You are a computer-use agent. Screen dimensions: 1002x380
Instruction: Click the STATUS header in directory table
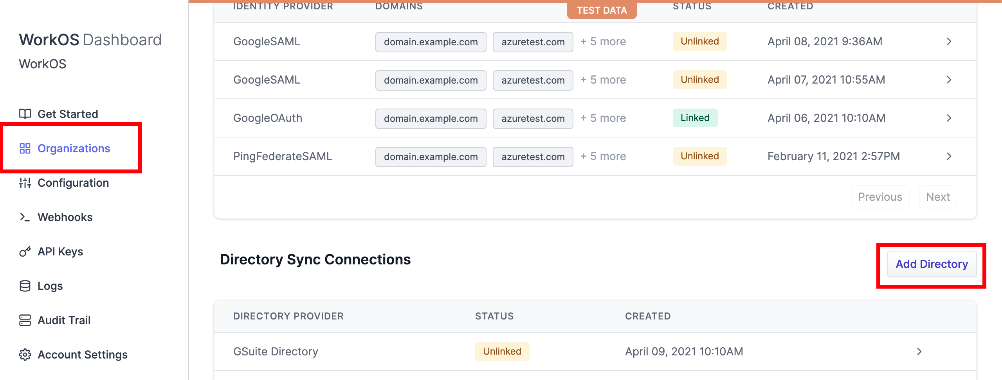(x=494, y=316)
